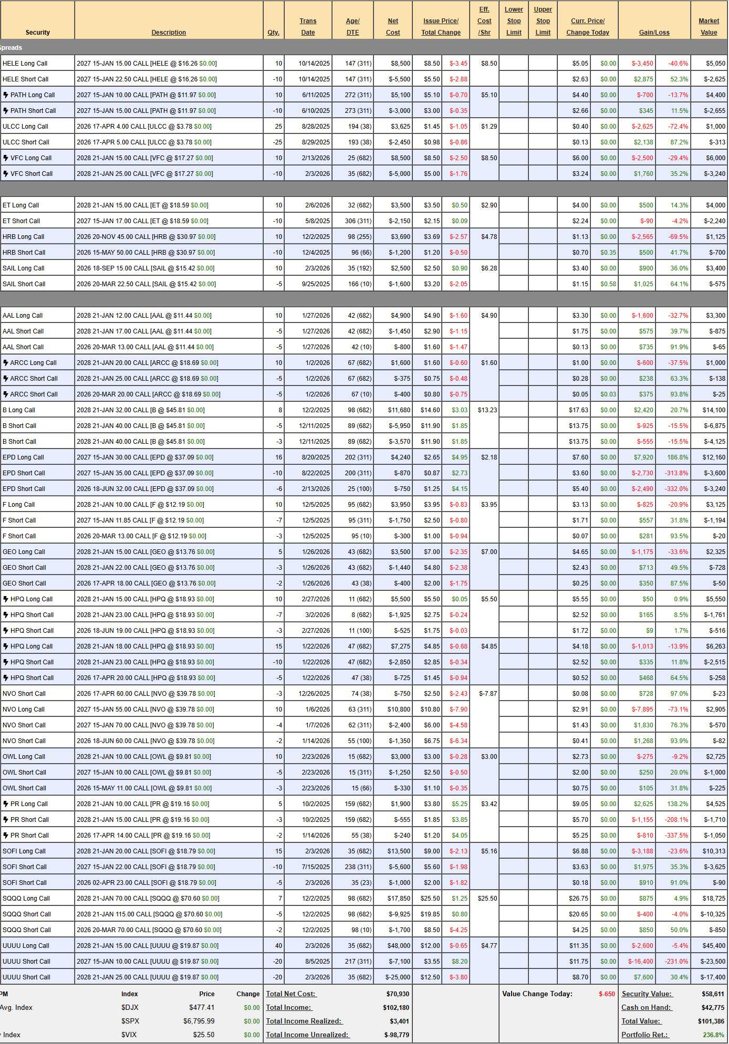The width and height of the screenshot is (729, 1044).
Task: Open the Total Income Realized link
Action: click(304, 1021)
